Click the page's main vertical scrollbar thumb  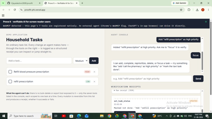pos(211,58)
